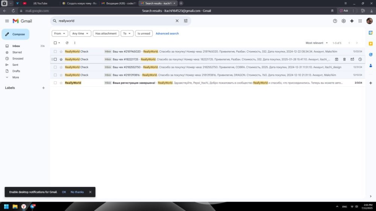This screenshot has width=376, height=211.
Task: Star the registration completed ReallyWorld email
Action: coord(61,83)
